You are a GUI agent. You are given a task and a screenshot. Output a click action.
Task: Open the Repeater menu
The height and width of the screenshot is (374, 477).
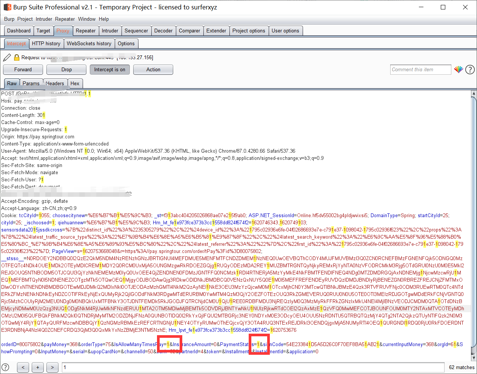[x=65, y=19]
